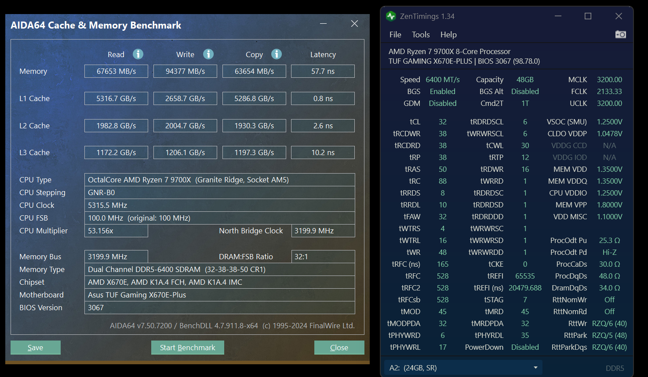Click the Close button in AIDA64

coord(339,348)
